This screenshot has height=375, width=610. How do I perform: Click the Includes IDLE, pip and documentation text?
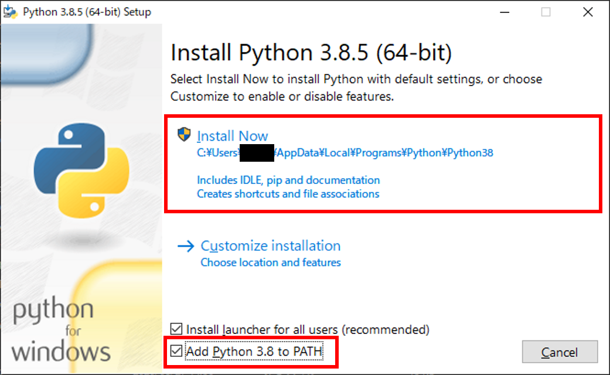[x=288, y=180]
